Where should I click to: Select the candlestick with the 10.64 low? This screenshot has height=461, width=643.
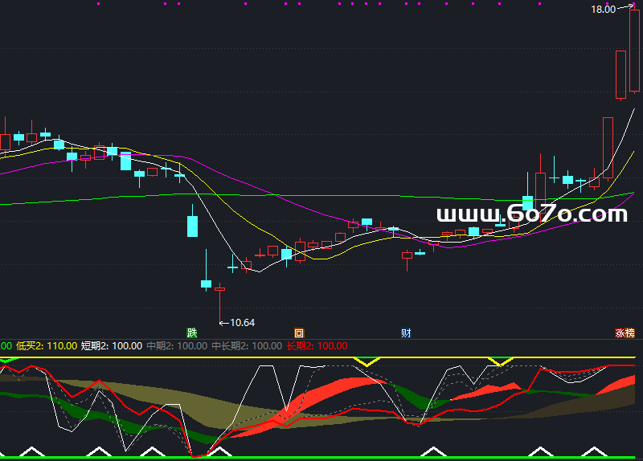pos(219,288)
